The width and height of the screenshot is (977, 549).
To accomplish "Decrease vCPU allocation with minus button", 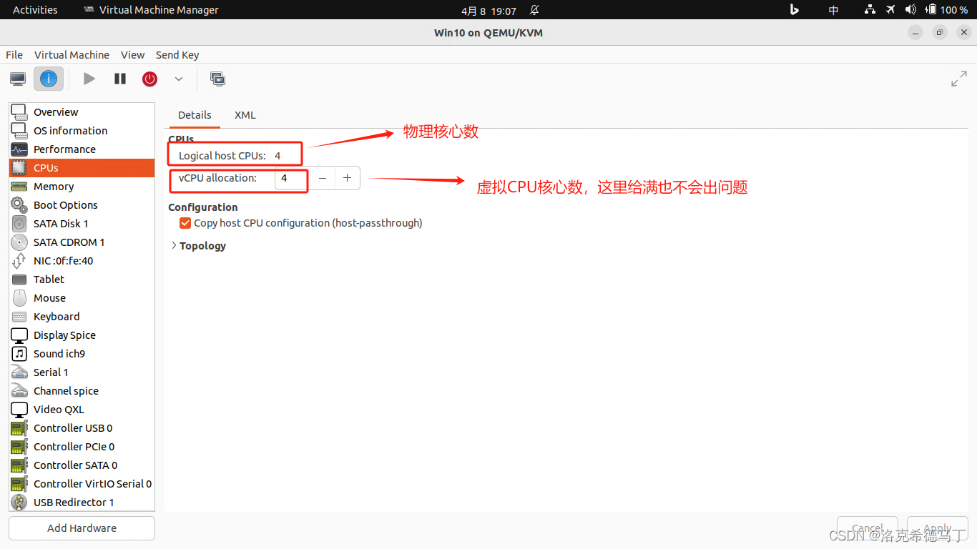I will click(x=323, y=178).
